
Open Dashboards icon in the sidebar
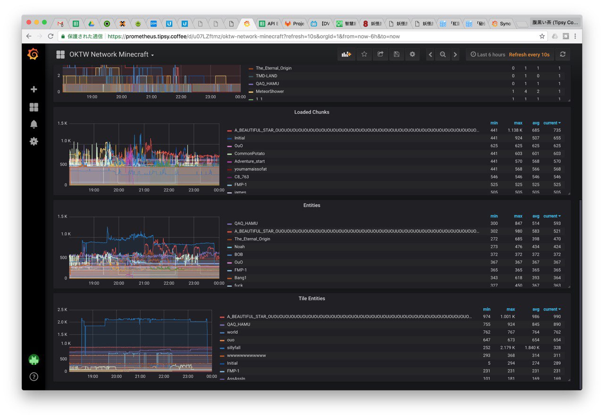34,107
